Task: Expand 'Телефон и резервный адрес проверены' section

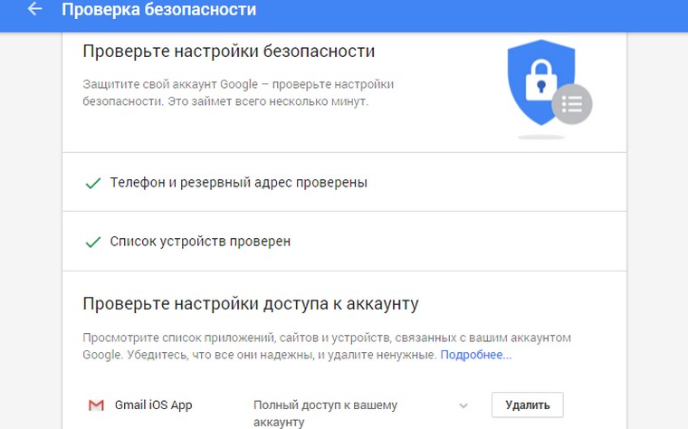Action: pyautogui.click(x=238, y=183)
